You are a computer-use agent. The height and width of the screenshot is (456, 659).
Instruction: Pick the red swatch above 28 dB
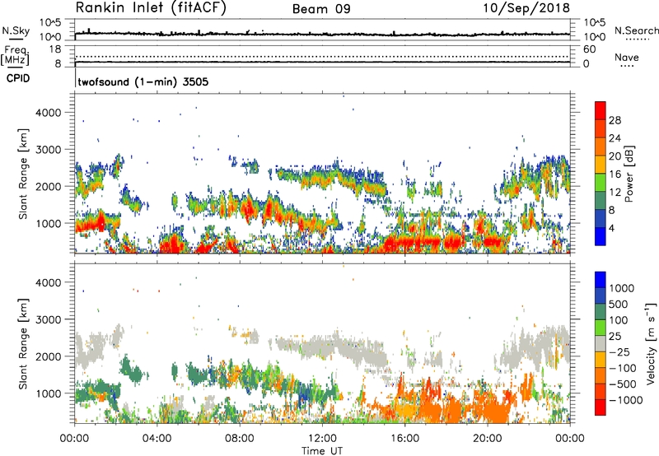coord(601,110)
